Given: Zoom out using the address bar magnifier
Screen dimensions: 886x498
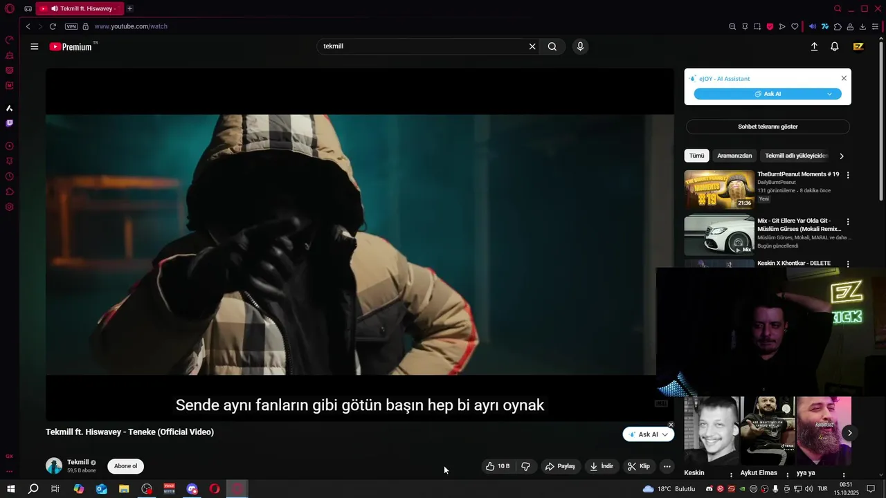Looking at the screenshot, I should pos(732,26).
